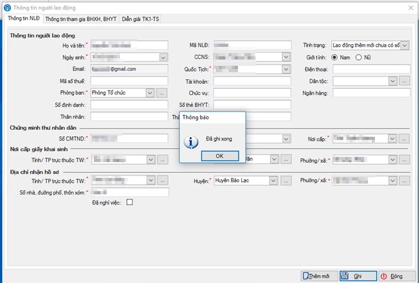Open the Phòng ban dropdown list
This screenshot has width=420, height=283.
tap(150, 92)
